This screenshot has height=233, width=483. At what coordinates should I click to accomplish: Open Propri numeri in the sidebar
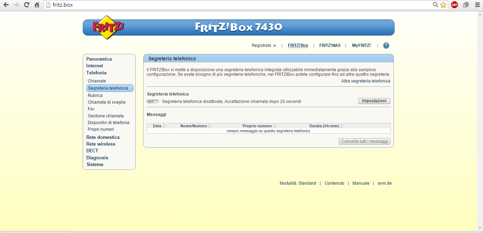(x=101, y=129)
